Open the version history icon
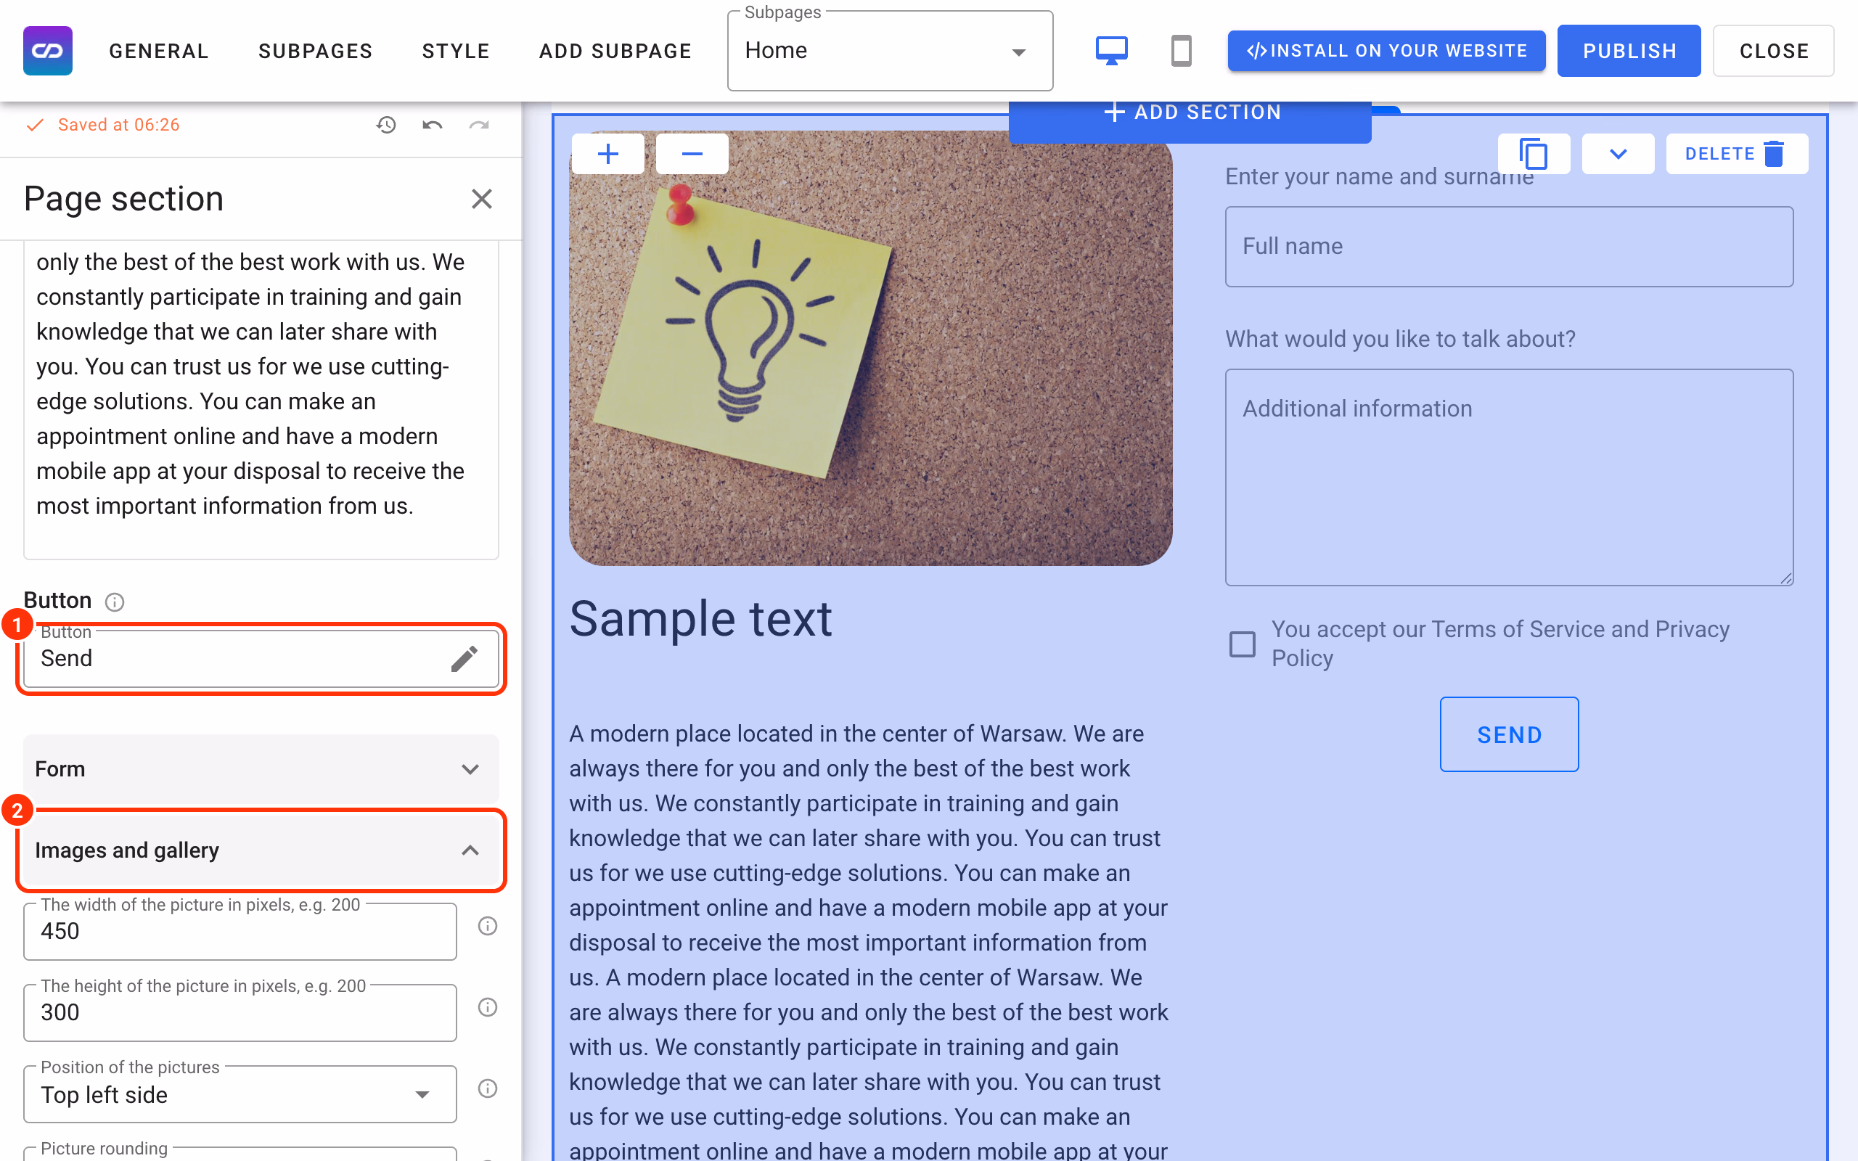 [x=386, y=125]
